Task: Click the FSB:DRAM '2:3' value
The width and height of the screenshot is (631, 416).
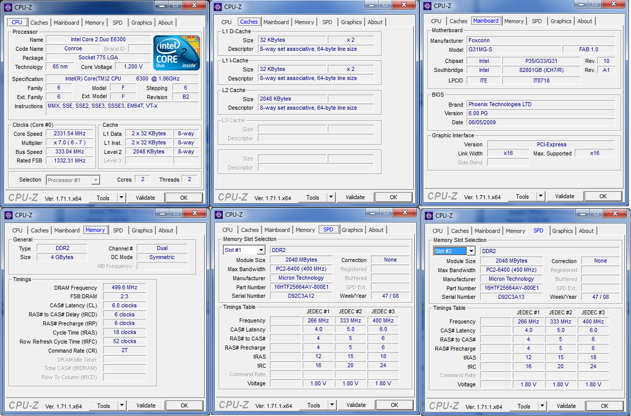Action: point(124,297)
